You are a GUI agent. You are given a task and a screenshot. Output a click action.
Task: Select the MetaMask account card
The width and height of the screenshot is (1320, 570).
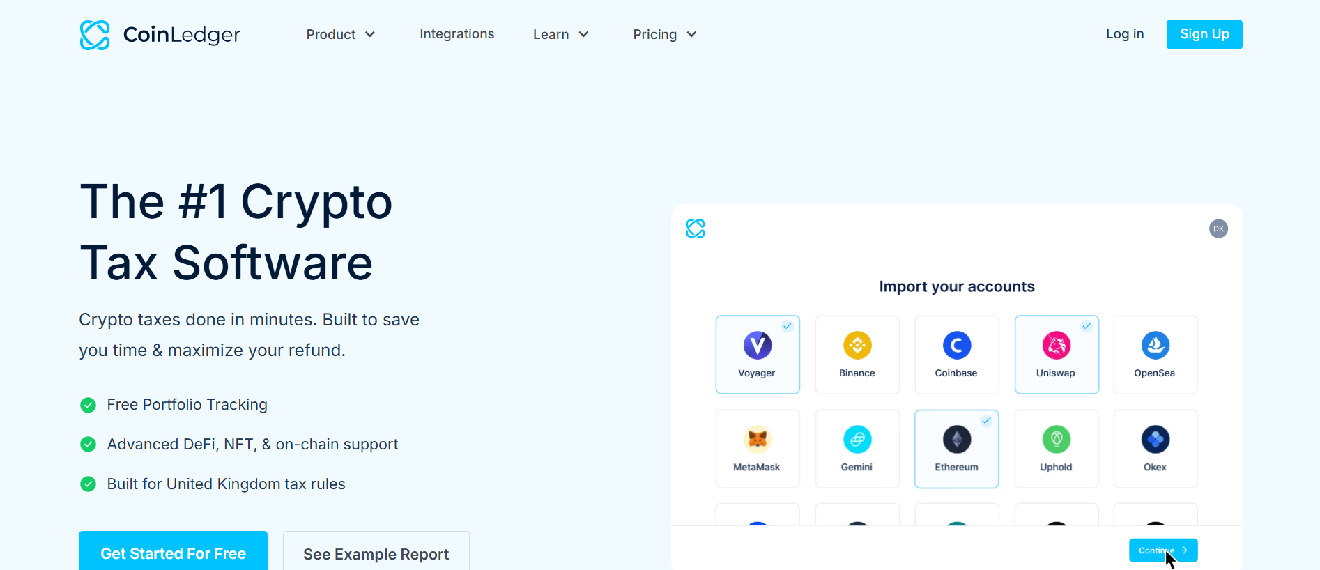[x=758, y=449]
